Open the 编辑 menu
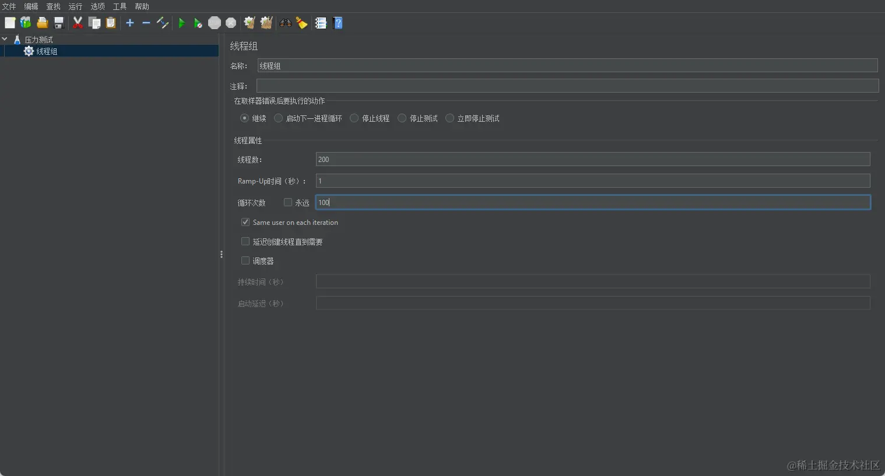 tap(31, 6)
